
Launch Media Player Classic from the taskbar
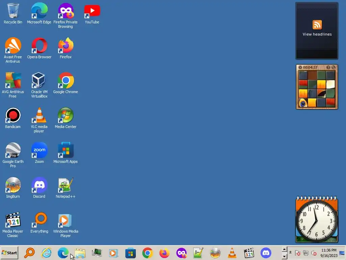pyautogui.click(x=249, y=253)
